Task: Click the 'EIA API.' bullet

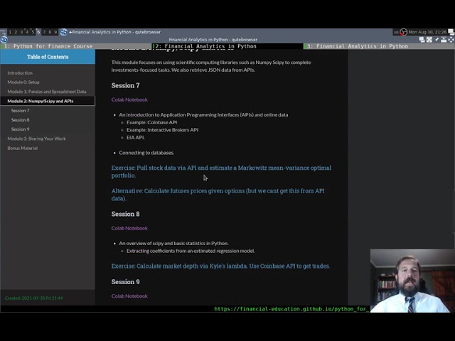Action: [x=136, y=137]
